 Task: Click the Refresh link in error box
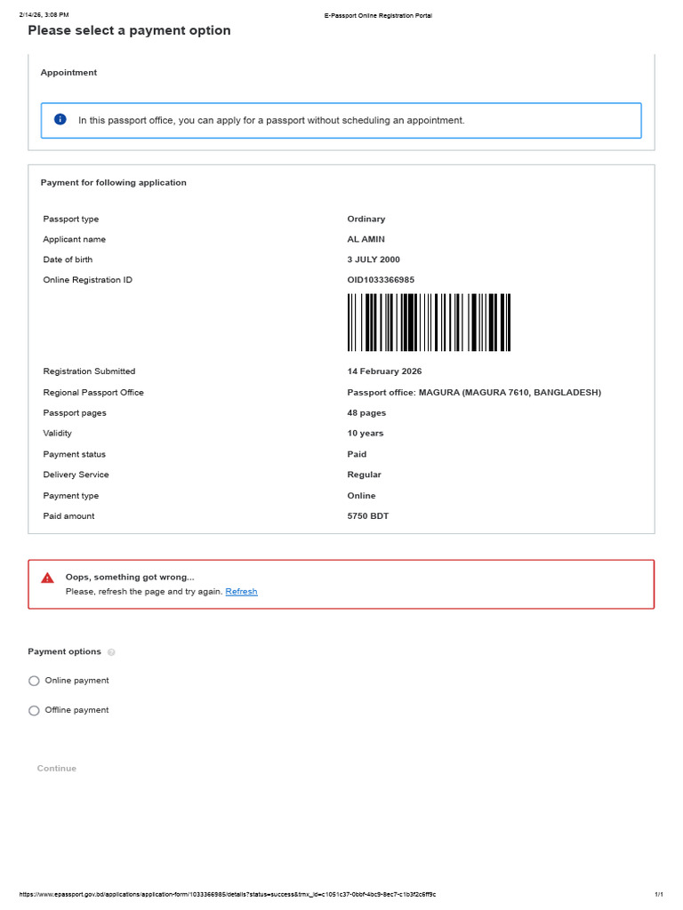click(241, 591)
